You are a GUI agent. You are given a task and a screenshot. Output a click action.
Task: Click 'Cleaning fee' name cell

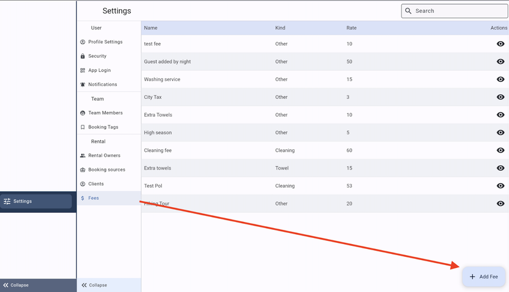point(158,150)
